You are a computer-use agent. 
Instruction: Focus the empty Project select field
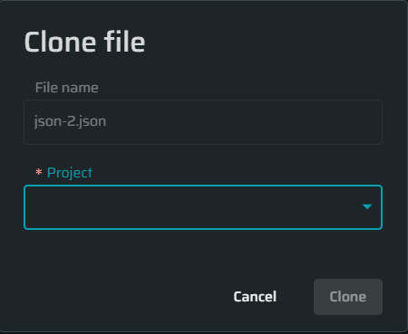point(203,207)
